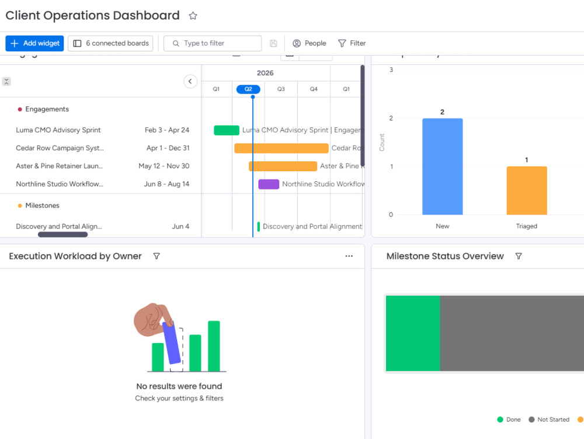Select the first Q1 quarter header of 2026
This screenshot has width=584, height=439.
pos(216,89)
